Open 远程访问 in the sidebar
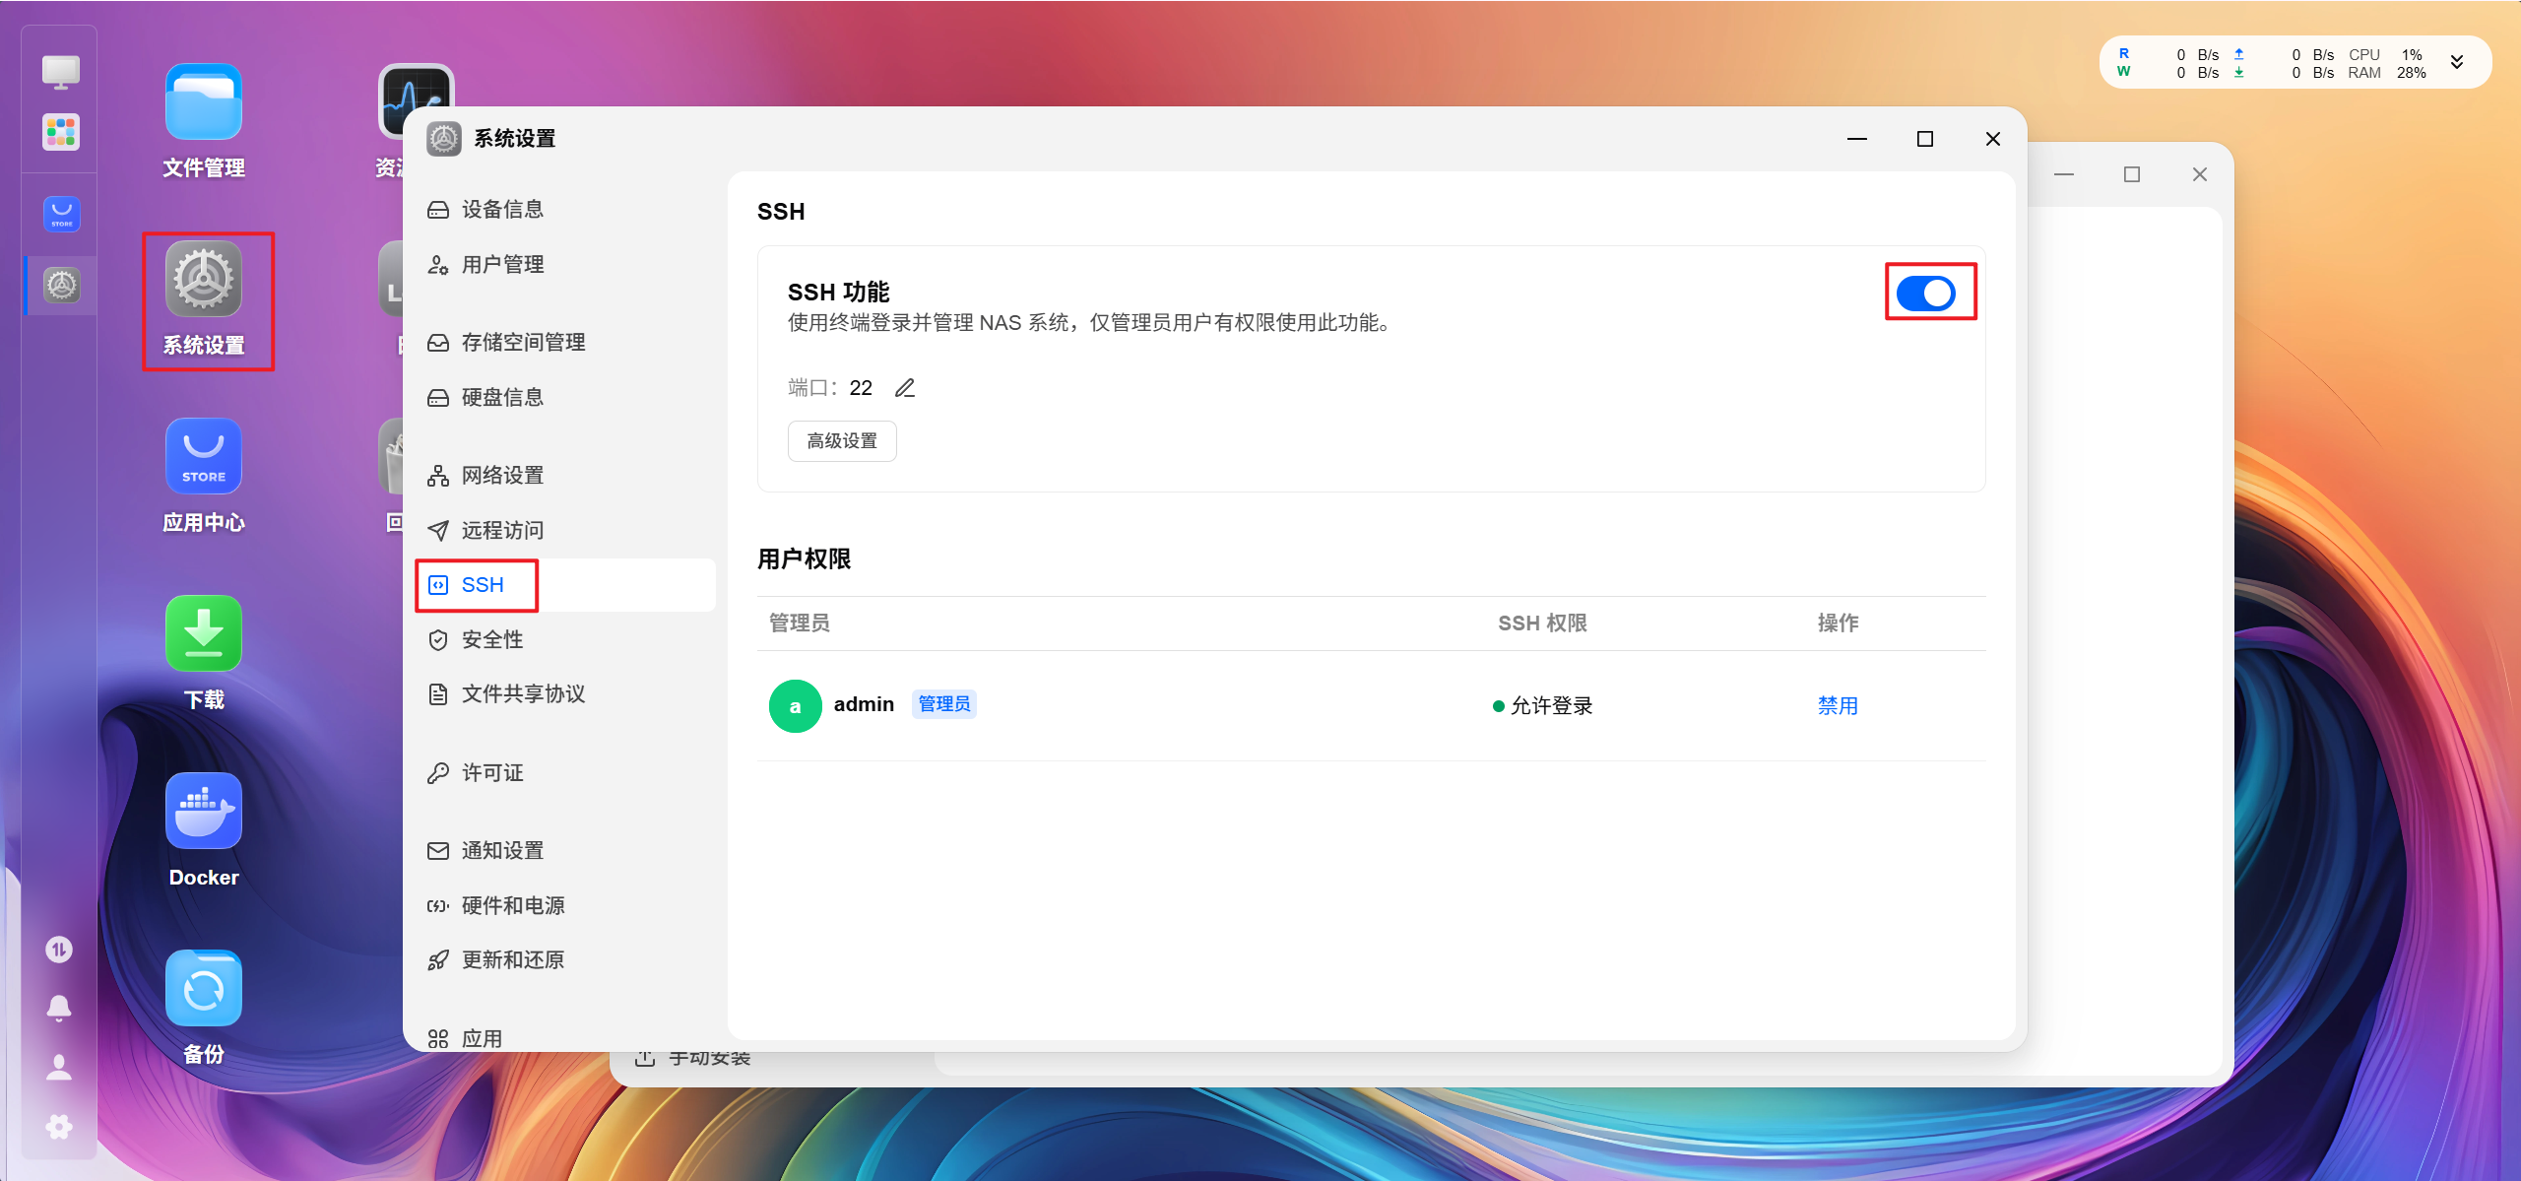2521x1181 pixels. point(565,530)
